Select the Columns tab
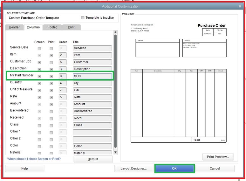246x181 pixels. tap(33, 27)
